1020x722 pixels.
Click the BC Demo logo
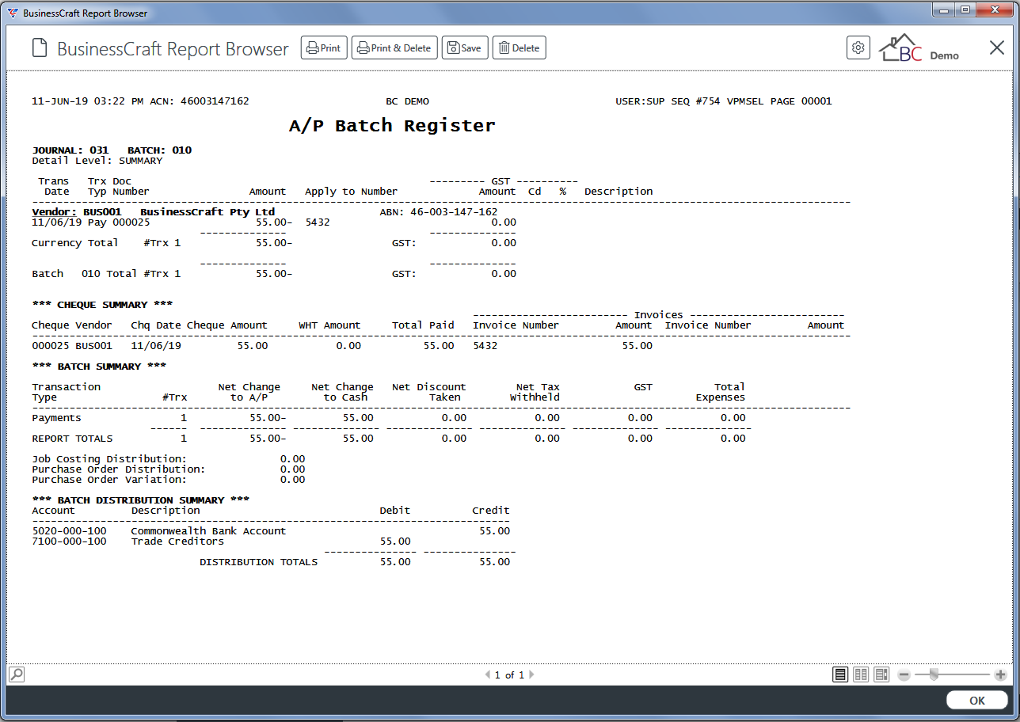919,48
